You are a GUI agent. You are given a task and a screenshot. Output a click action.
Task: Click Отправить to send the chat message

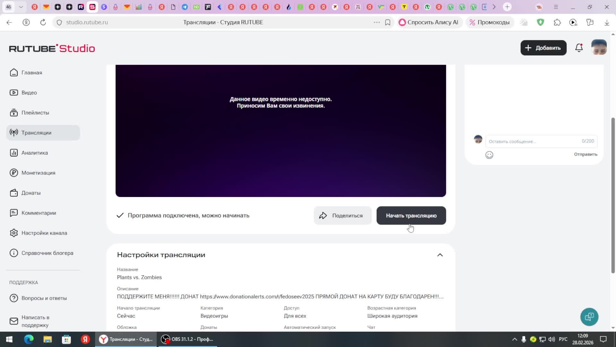point(585,154)
